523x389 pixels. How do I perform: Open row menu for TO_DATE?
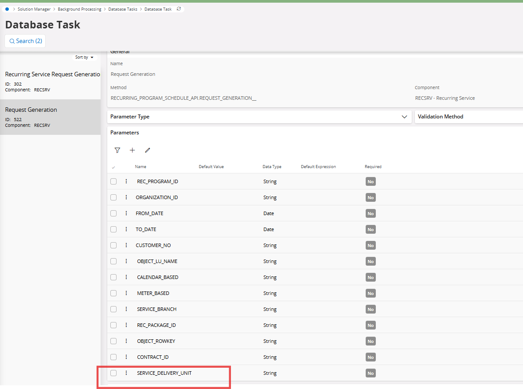pos(126,229)
